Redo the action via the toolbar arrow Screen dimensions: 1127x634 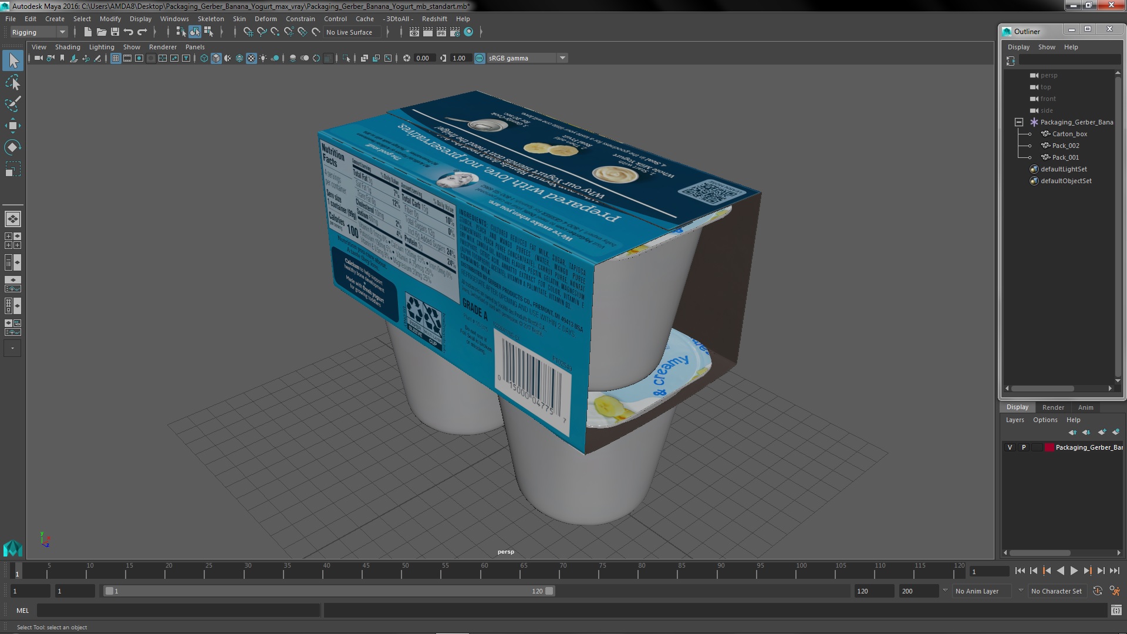(x=142, y=32)
